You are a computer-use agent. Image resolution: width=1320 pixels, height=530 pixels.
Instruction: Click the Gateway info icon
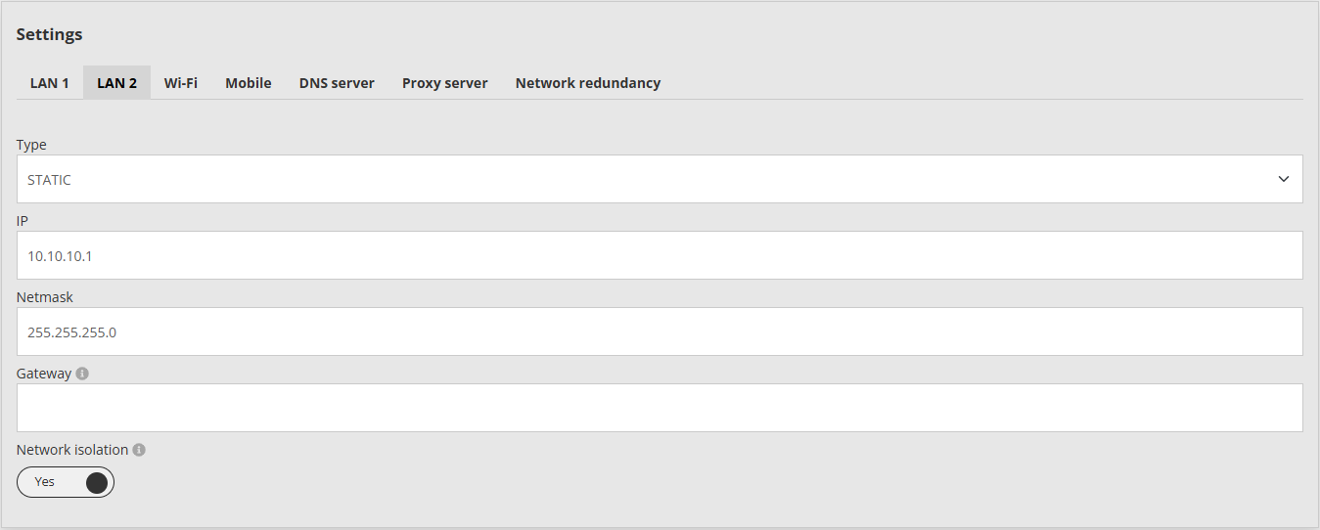click(x=82, y=374)
